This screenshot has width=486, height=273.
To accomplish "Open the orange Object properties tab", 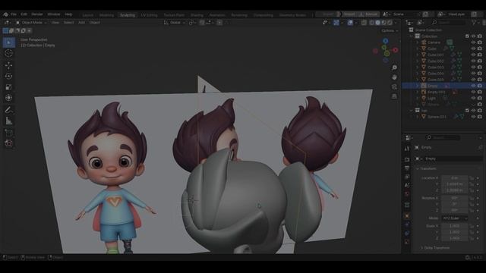I will coord(407,215).
